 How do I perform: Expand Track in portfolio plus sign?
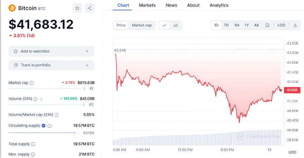tap(87, 65)
